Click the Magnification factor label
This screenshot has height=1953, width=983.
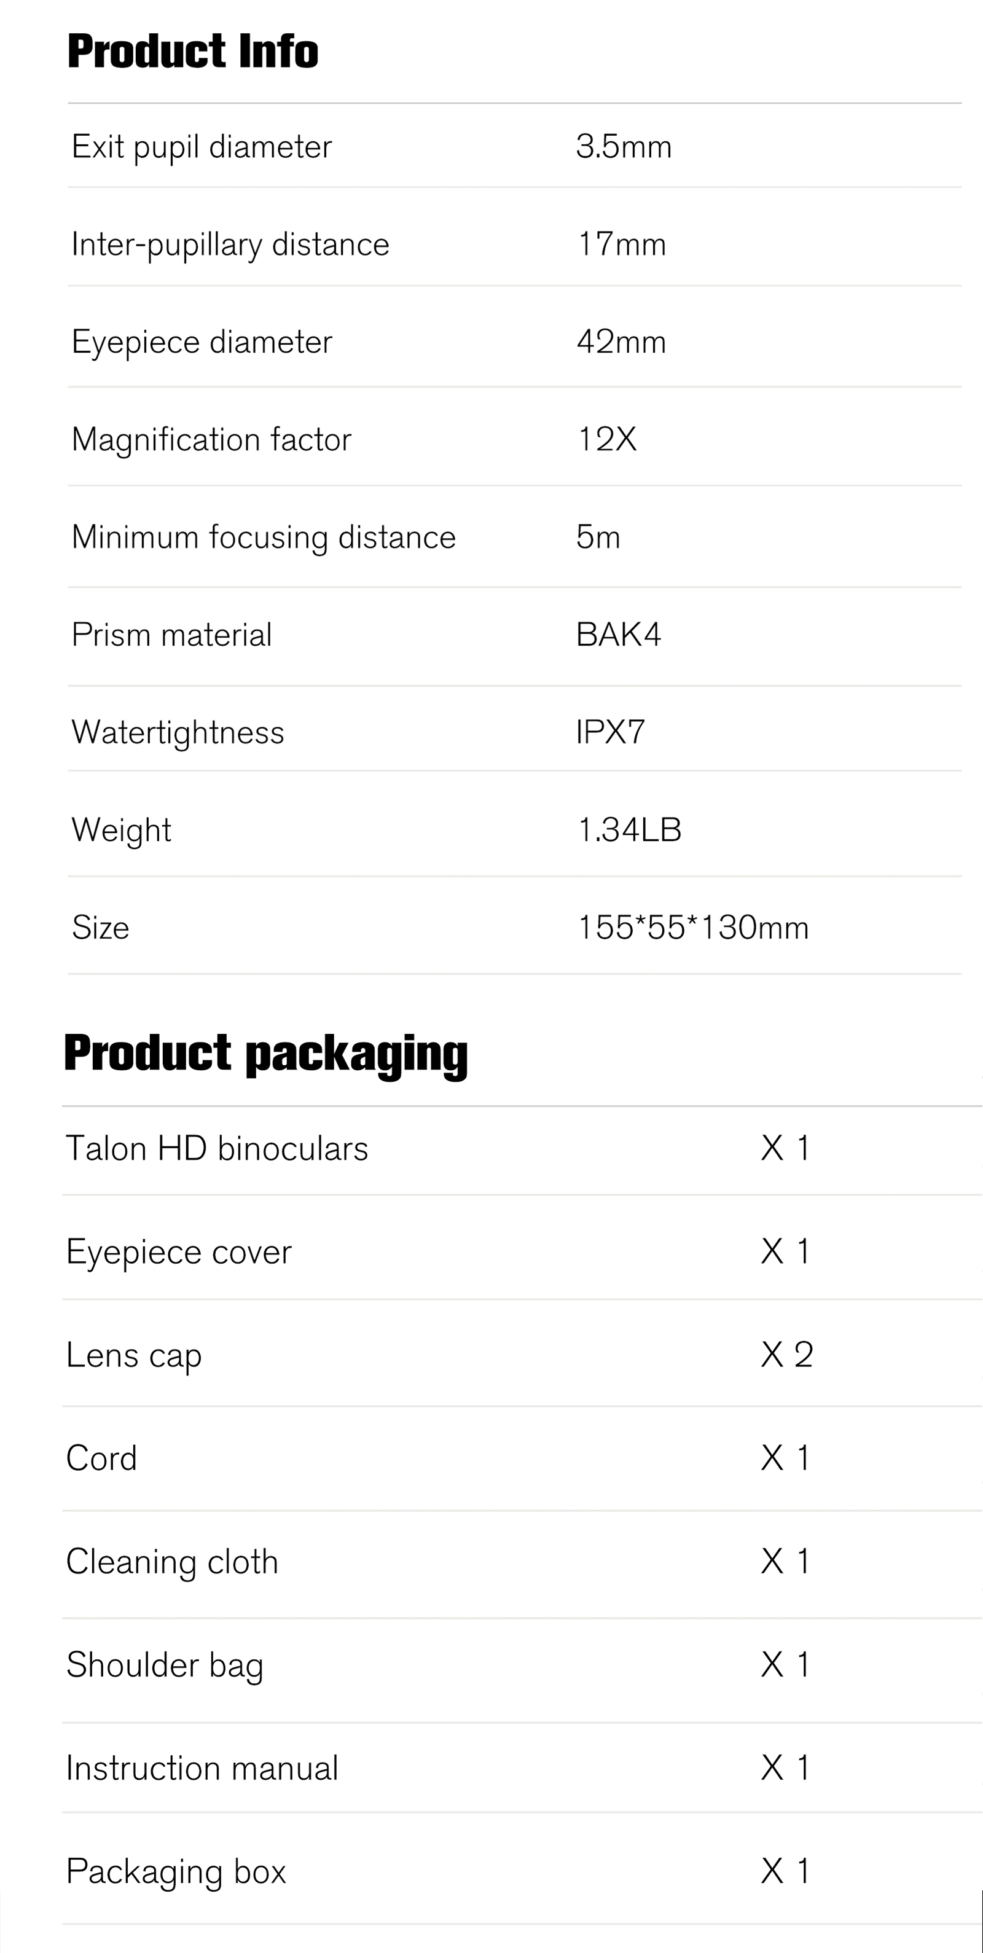(211, 440)
